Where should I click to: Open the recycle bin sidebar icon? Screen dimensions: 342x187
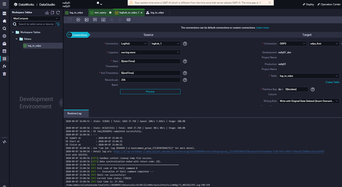[4, 74]
